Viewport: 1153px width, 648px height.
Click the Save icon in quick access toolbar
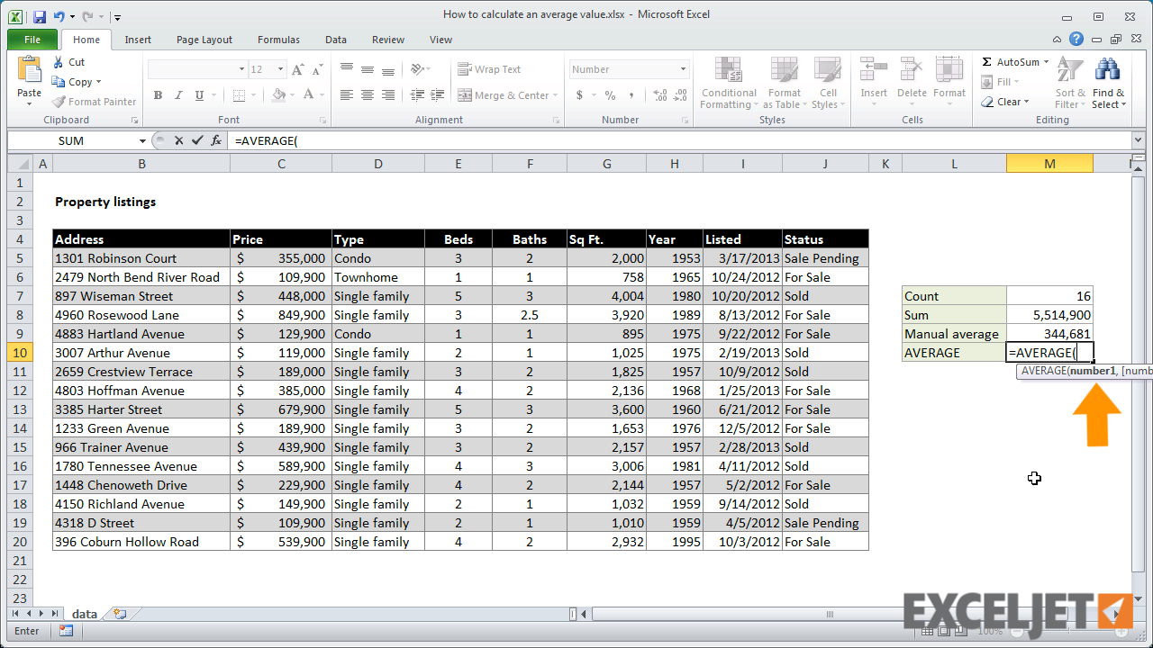pyautogui.click(x=39, y=16)
